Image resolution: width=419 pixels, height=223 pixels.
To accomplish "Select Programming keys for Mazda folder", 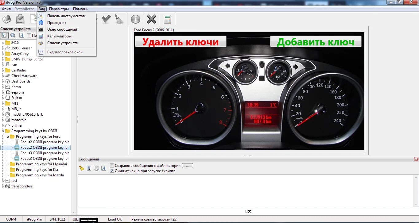I will point(40,175).
